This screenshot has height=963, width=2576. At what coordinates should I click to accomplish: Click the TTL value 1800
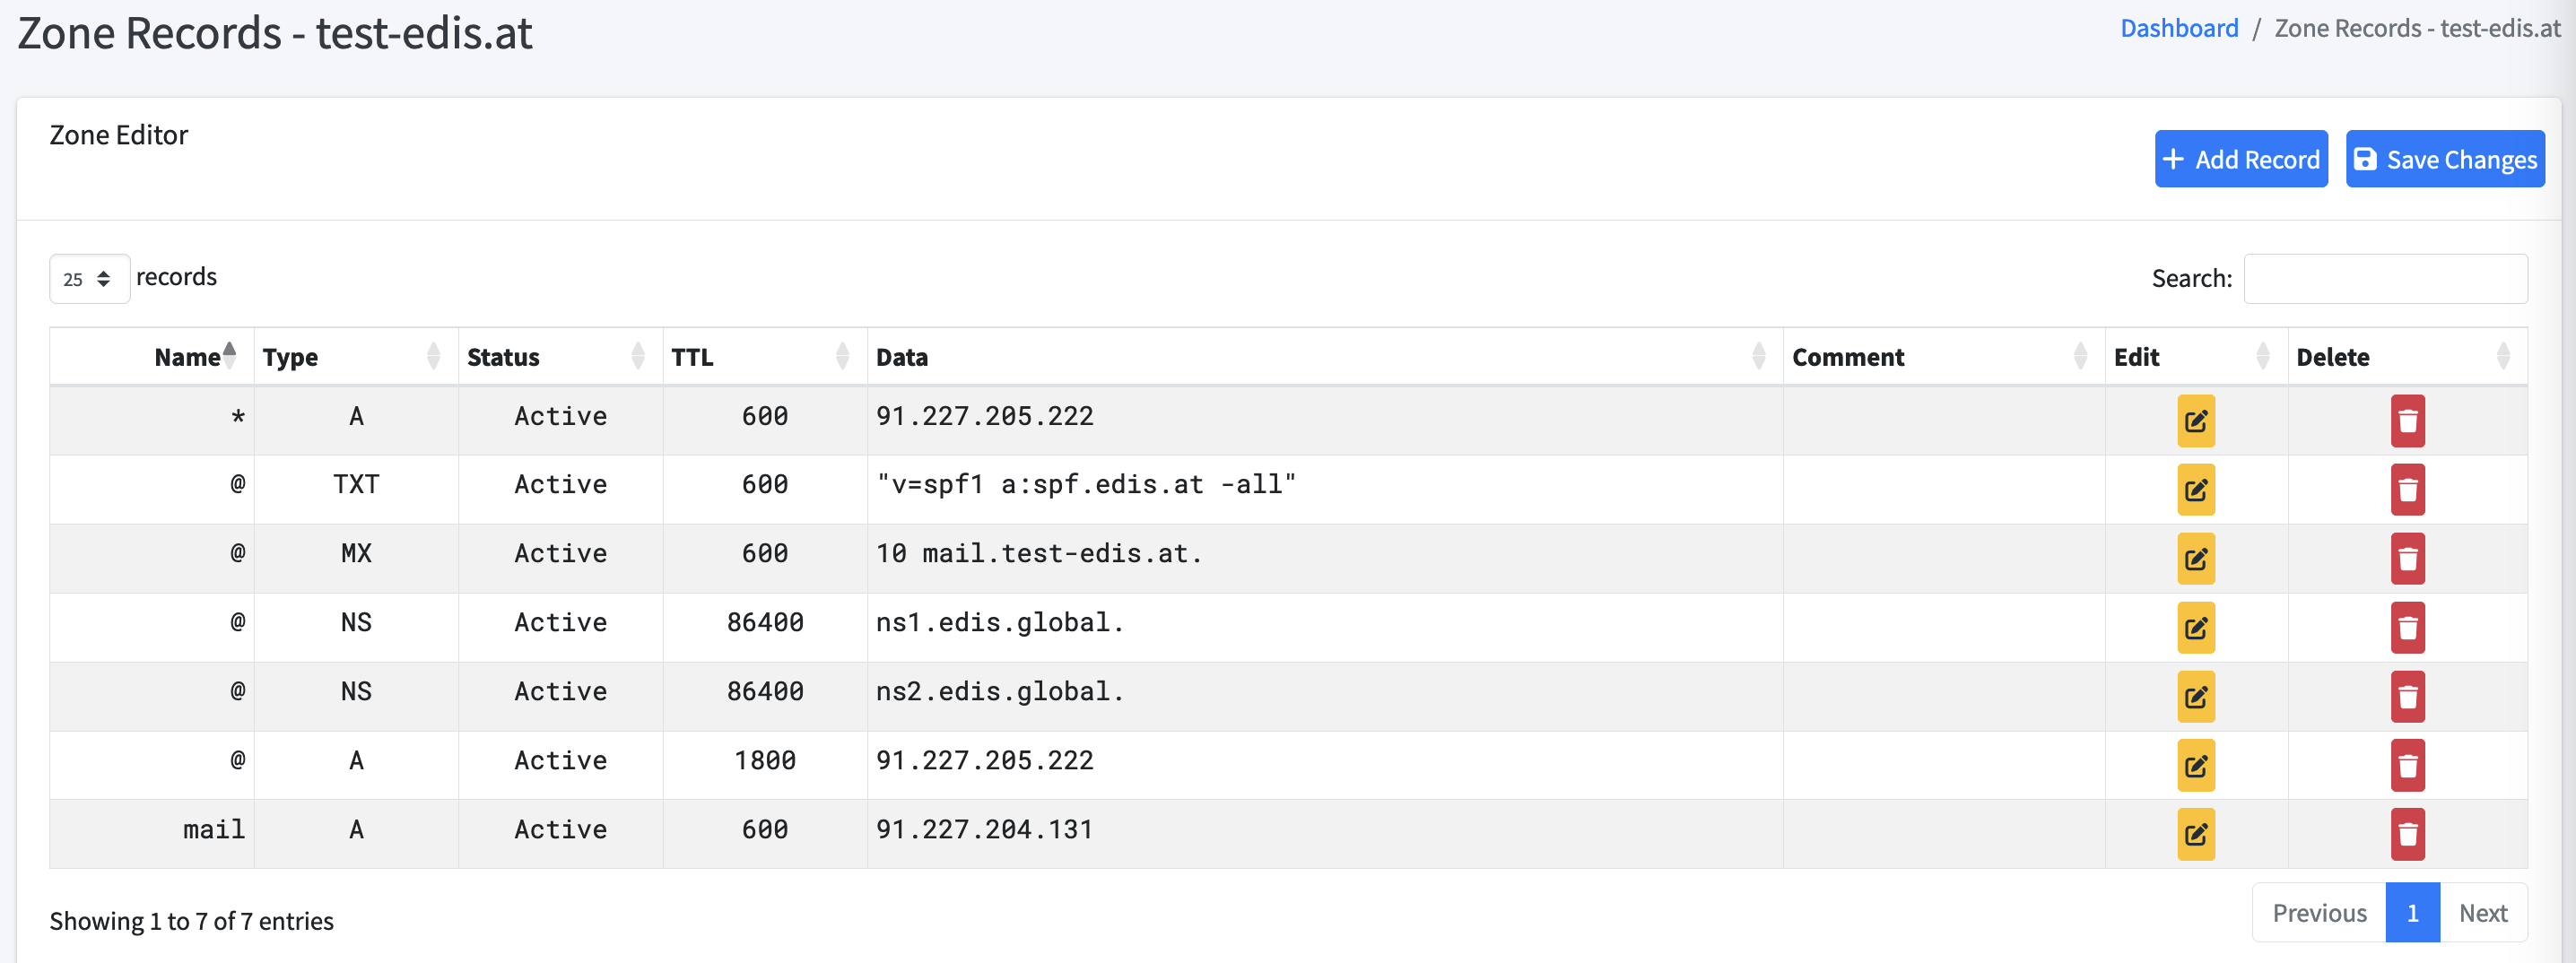click(765, 761)
